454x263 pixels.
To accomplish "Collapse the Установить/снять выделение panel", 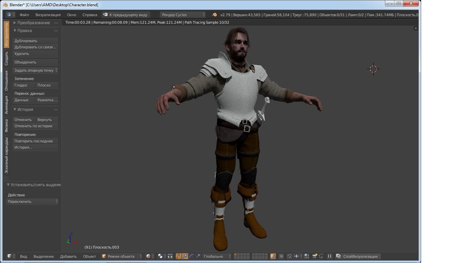I will coord(34,185).
